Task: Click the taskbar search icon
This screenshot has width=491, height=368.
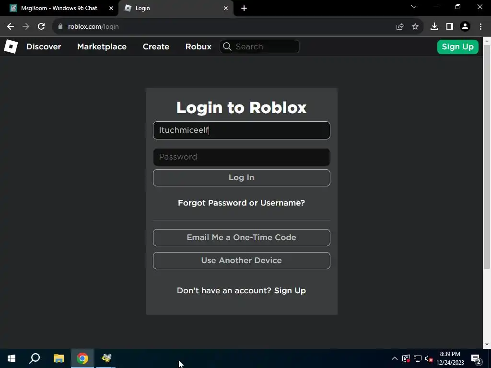Action: 35,358
